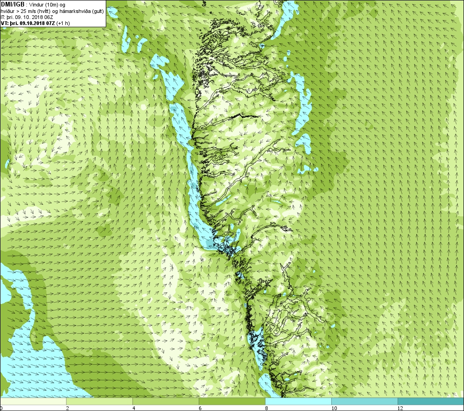The image size is (464, 411).
Task: Click the scale label '6'
Action: tap(200, 408)
